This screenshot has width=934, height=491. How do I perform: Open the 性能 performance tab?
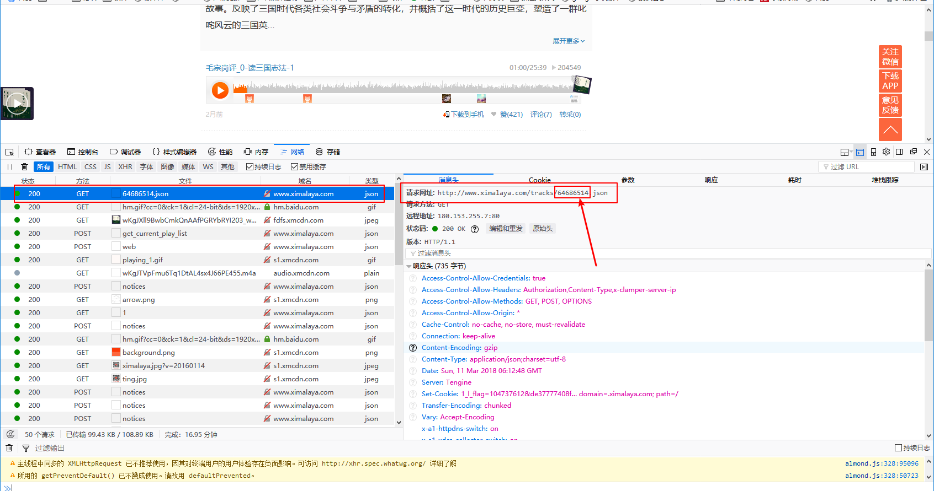(220, 152)
